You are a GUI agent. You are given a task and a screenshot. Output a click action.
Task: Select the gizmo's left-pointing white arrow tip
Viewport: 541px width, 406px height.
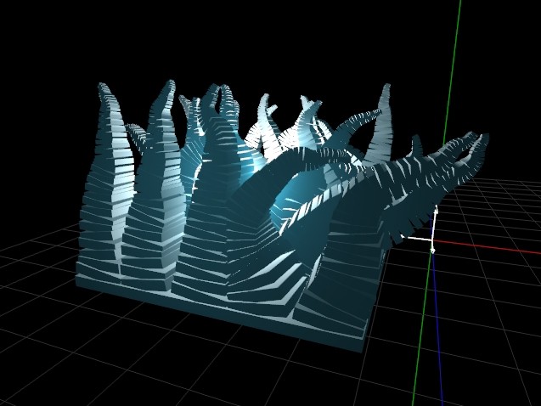pos(403,236)
